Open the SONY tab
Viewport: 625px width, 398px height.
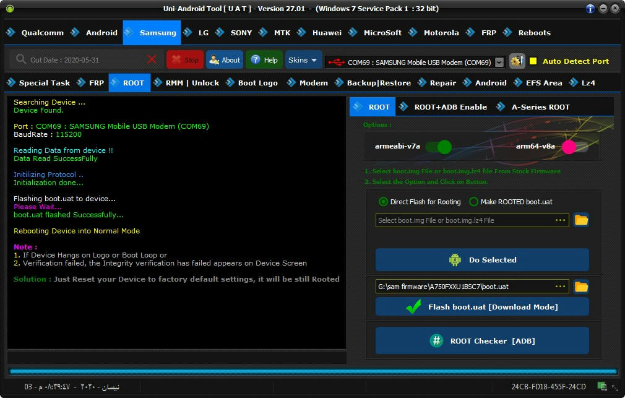234,33
